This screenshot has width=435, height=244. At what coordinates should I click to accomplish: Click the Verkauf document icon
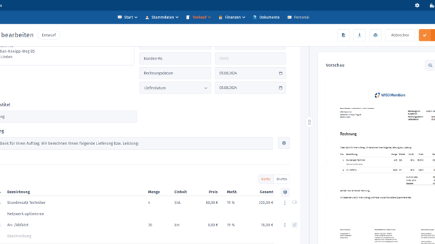coord(188,17)
